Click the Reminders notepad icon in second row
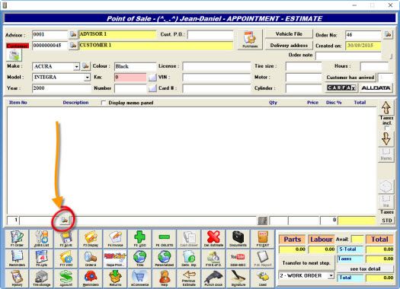The image size is (400, 289). (x=17, y=259)
